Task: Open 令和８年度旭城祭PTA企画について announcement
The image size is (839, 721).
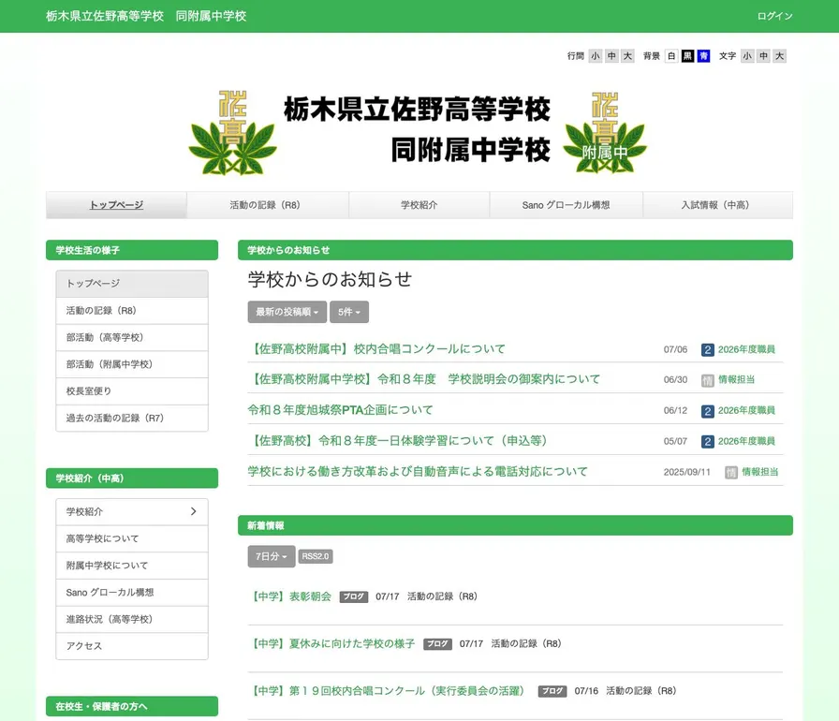Action: (340, 410)
